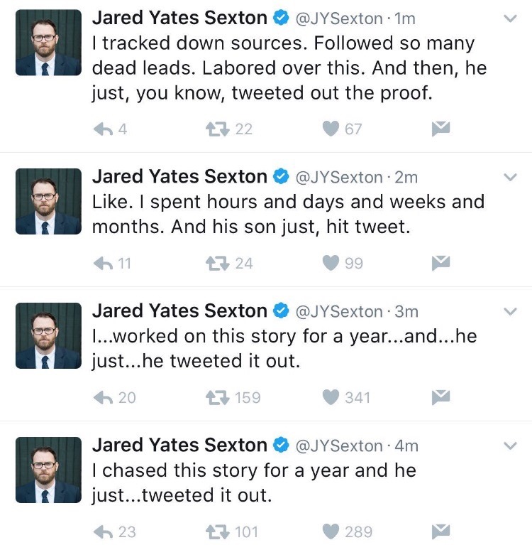This screenshot has width=532, height=545.
Task: Share the 2m tweet by message
Action: 441,263
